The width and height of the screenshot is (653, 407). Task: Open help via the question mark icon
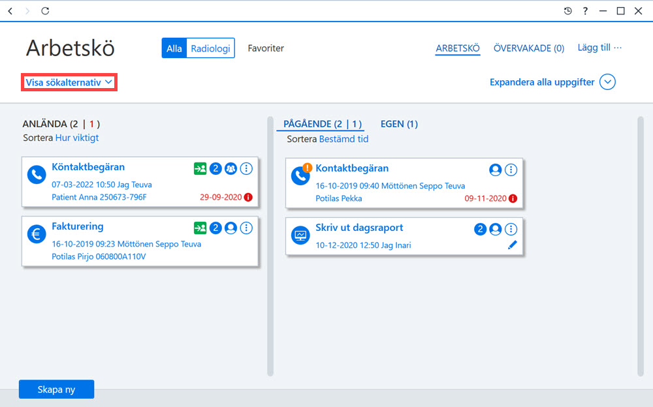tap(585, 11)
